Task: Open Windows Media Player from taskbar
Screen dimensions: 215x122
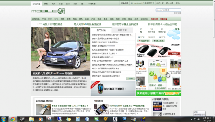Action: click(x=40, y=119)
